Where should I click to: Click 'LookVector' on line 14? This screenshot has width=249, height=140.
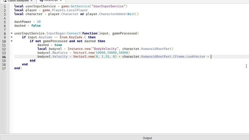[196, 56]
